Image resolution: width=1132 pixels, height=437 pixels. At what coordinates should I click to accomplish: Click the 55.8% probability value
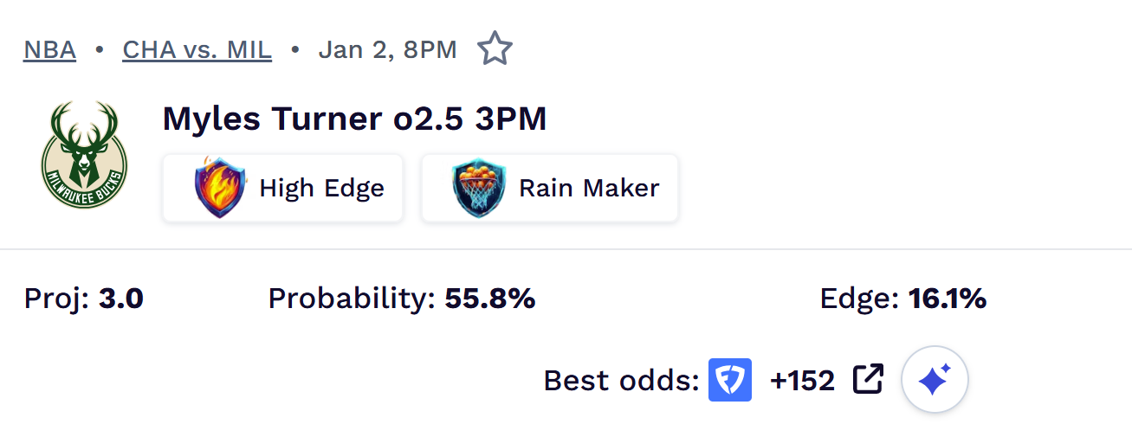coord(489,299)
